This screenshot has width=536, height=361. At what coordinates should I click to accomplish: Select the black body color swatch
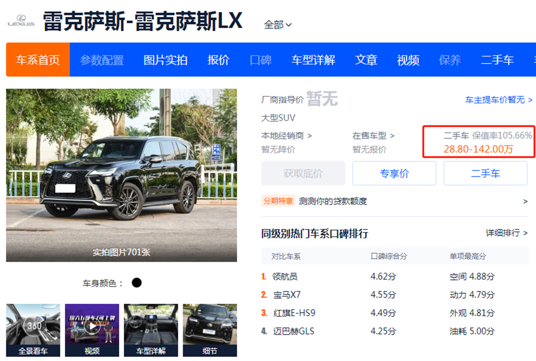137,283
